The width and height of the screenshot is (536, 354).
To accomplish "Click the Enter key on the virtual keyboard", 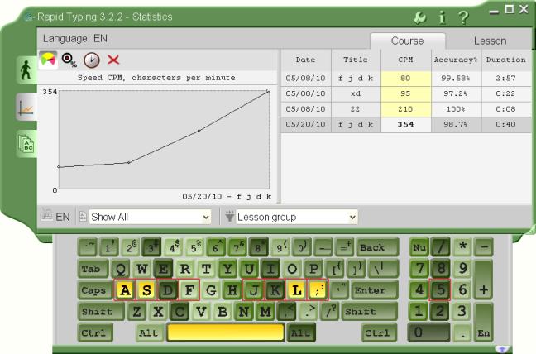I will (375, 290).
